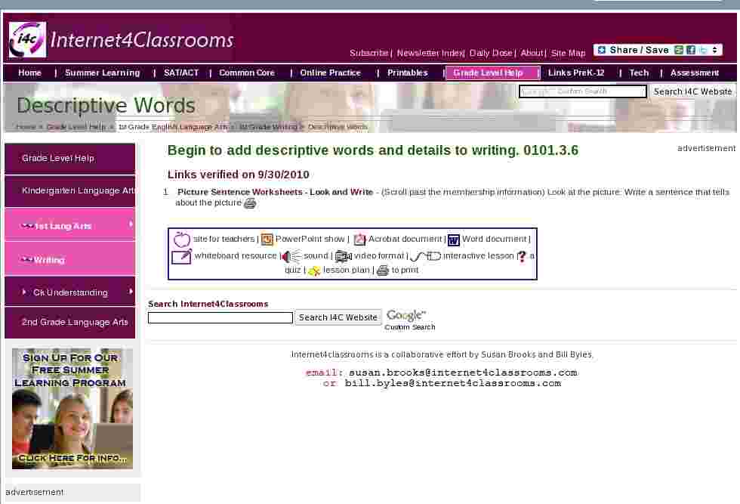Click the to-print printer icon in legend
Viewport: 740px width, 504px height.
click(x=383, y=271)
